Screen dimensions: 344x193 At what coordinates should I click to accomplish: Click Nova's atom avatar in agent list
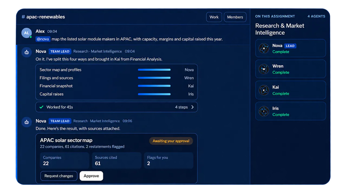[264, 48]
